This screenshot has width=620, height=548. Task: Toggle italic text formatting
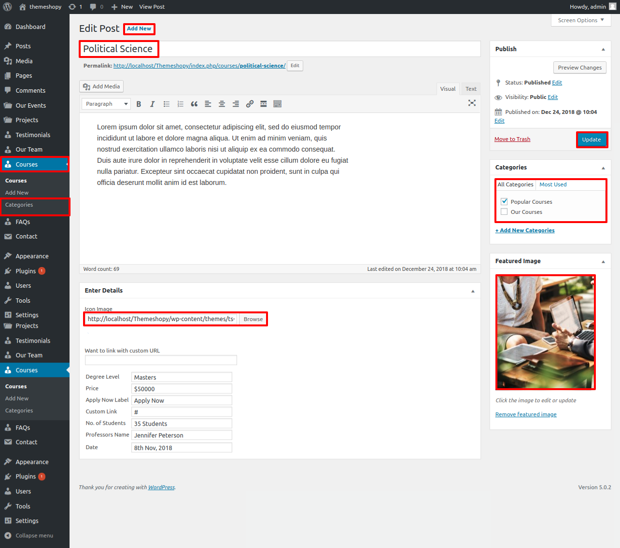[x=153, y=104]
